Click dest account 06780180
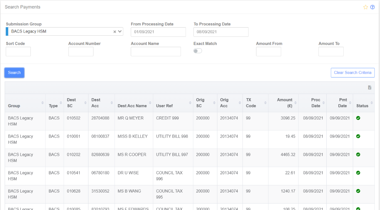The width and height of the screenshot is (380, 210). pyautogui.click(x=100, y=173)
